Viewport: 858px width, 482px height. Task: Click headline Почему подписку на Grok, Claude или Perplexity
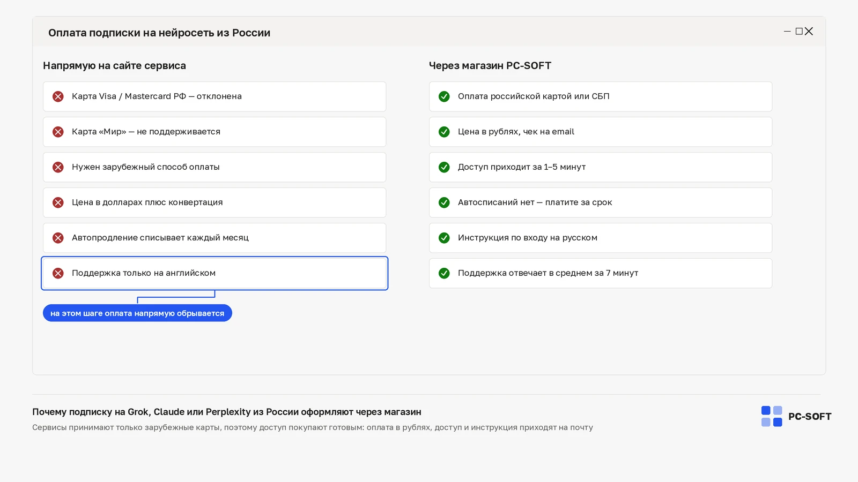[227, 412]
